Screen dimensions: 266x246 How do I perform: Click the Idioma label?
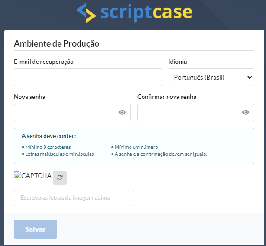tap(178, 61)
